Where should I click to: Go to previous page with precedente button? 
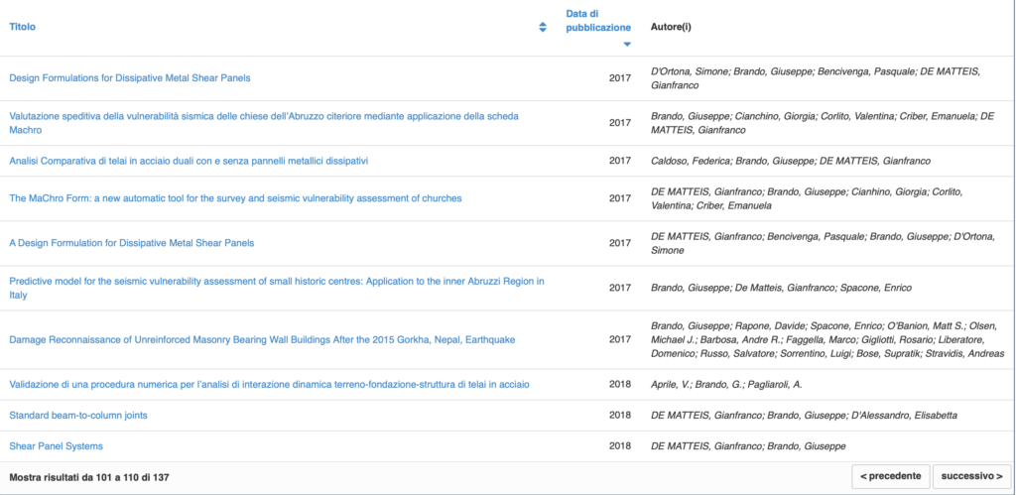coord(891,476)
